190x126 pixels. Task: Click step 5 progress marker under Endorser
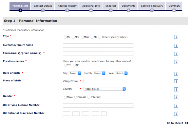[111, 10]
